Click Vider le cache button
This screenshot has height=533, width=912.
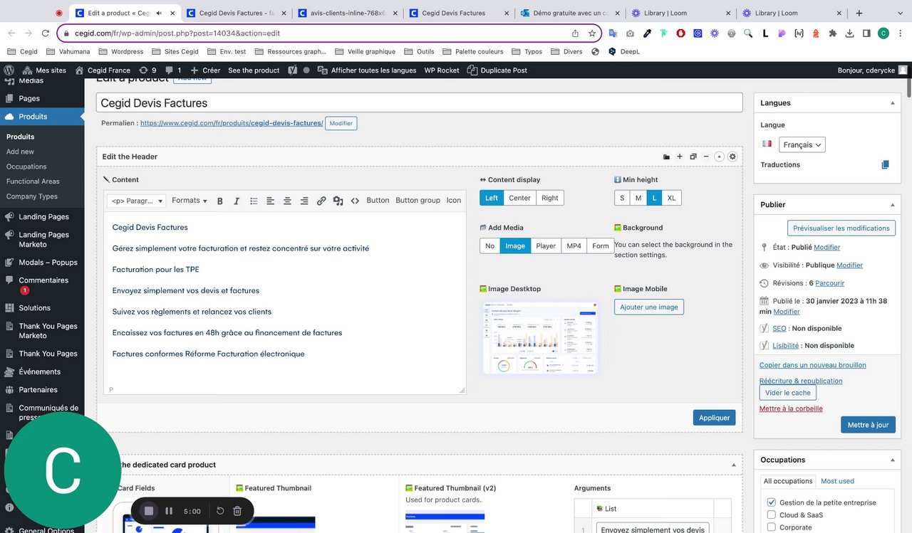(x=787, y=393)
